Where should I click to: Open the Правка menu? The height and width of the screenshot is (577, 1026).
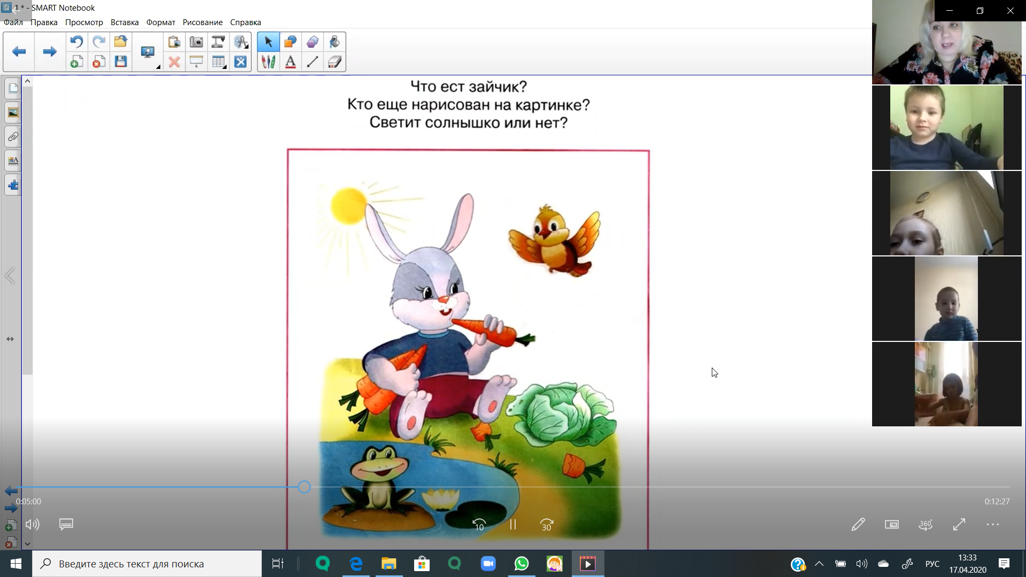click(x=44, y=22)
